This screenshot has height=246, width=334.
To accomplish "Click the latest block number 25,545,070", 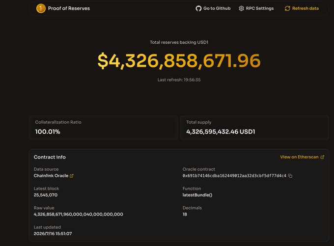I will 46,195.
